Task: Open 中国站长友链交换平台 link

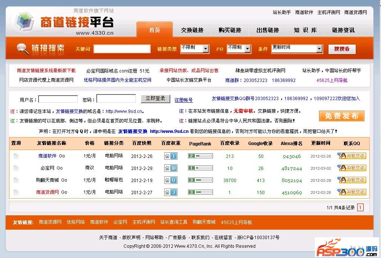Action: [189, 80]
